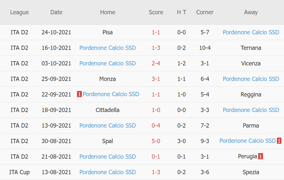Click the 5-0 score of the Spal match

click(156, 141)
